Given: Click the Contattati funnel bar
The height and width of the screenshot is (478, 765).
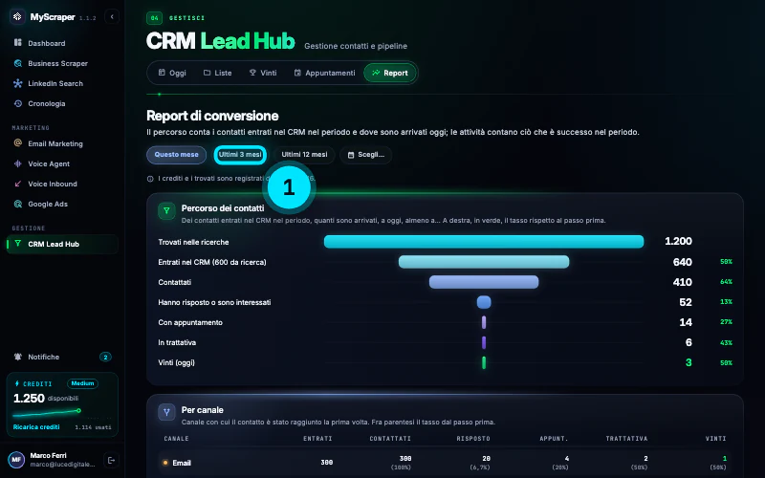Looking at the screenshot, I should [x=484, y=282].
